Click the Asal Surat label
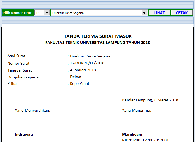Viewport: 195px width, 142px height. click(x=16, y=56)
